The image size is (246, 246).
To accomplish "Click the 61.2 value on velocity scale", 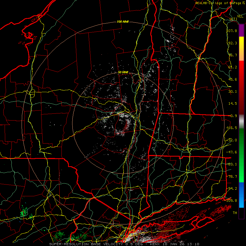I will tap(233, 67).
